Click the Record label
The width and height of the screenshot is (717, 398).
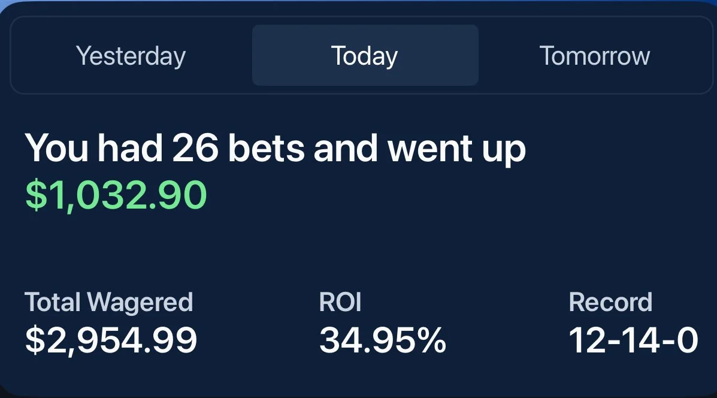pyautogui.click(x=611, y=301)
